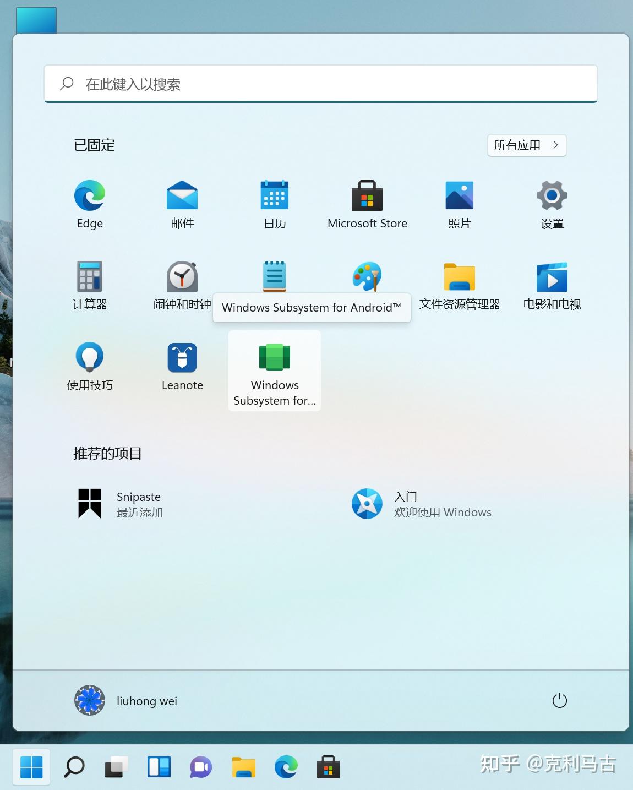
Task: Open Task View on taskbar
Action: tap(116, 767)
